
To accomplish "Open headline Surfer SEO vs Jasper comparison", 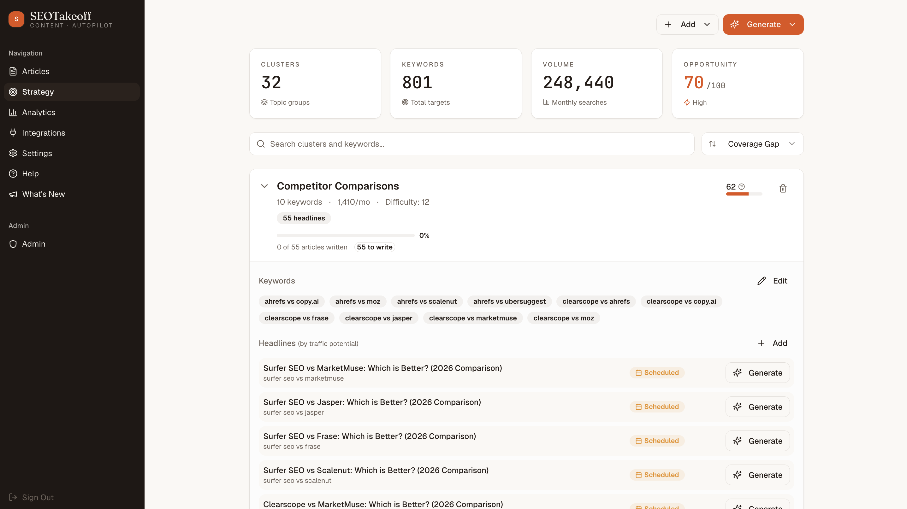I will 372,402.
